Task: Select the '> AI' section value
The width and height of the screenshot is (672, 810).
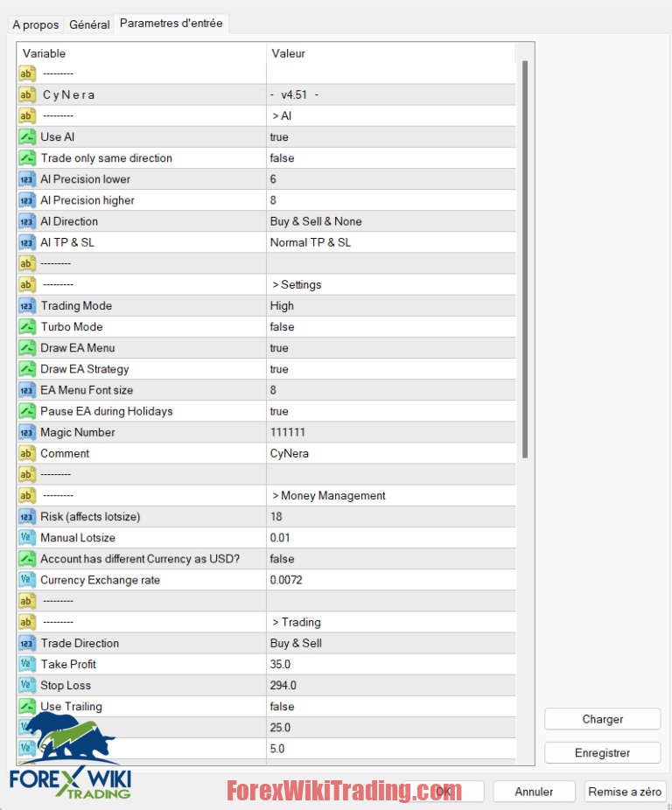Action: point(391,116)
